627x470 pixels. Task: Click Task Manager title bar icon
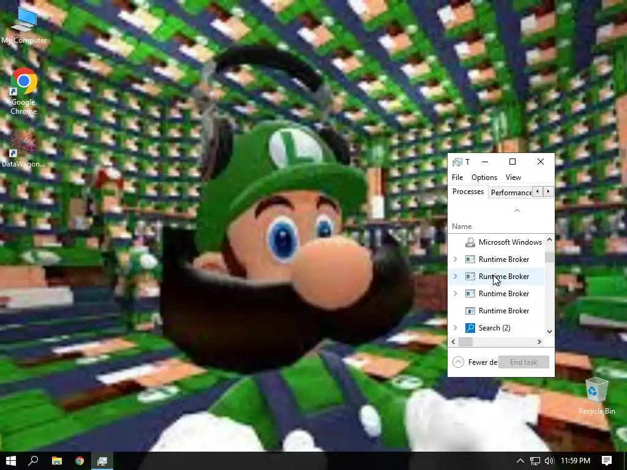[457, 162]
